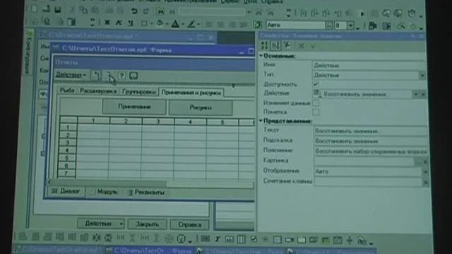The height and width of the screenshot is (254, 452).
Task: Click the Undo arrow in the top toolbar
Action: pos(134,11)
